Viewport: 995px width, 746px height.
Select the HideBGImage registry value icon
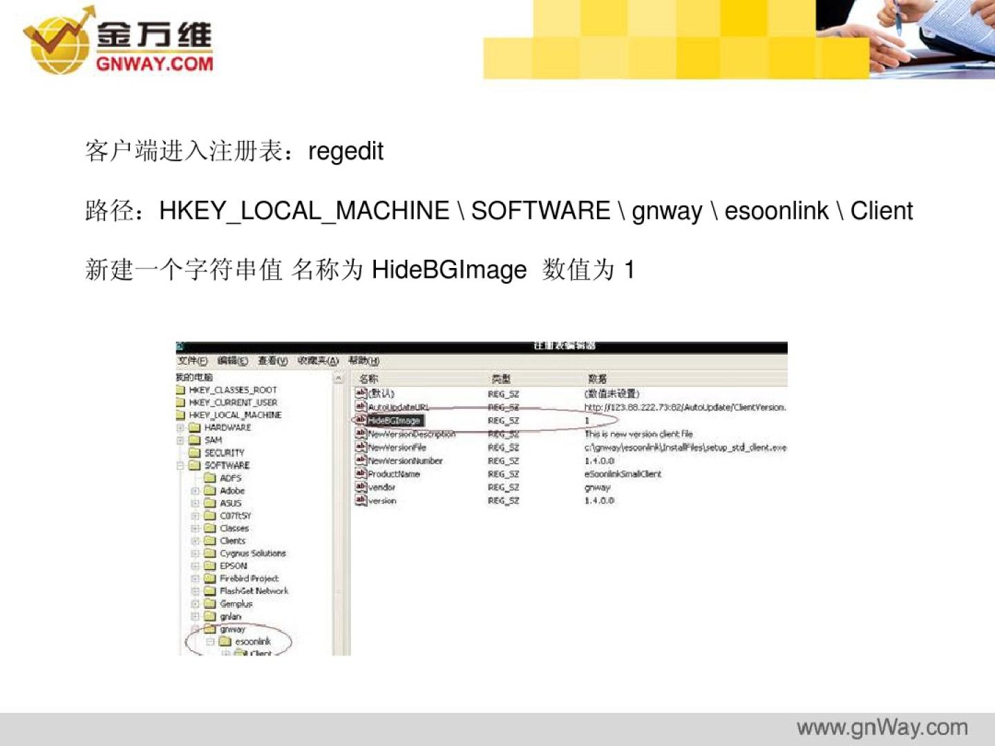pos(360,420)
